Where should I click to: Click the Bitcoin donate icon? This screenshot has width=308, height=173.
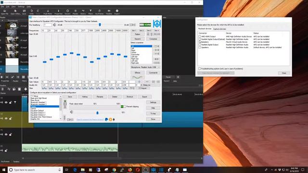110,119
